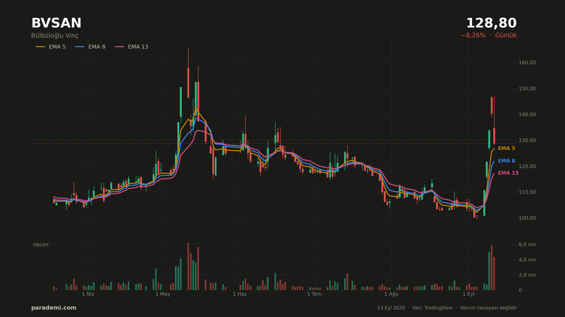The image size is (565, 317).
Task: Click the 110,00 price axis label
Action: point(527,192)
